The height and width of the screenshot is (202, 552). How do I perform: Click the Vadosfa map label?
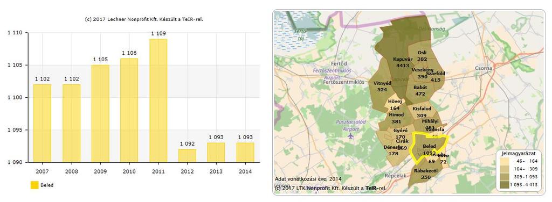point(434,129)
